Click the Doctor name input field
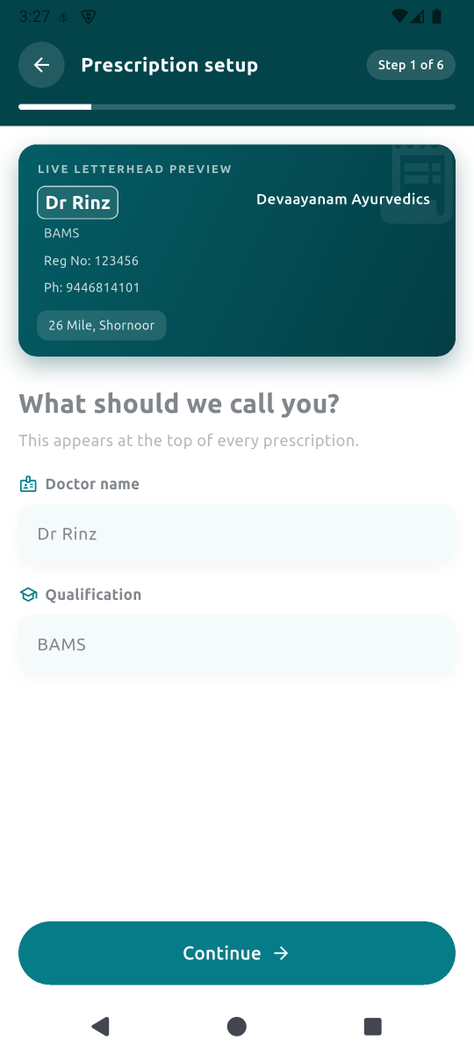The height and width of the screenshot is (1054, 474). (237, 534)
